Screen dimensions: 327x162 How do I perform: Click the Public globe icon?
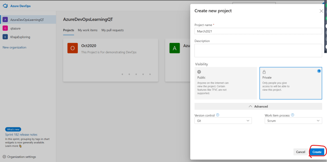pos(199,72)
